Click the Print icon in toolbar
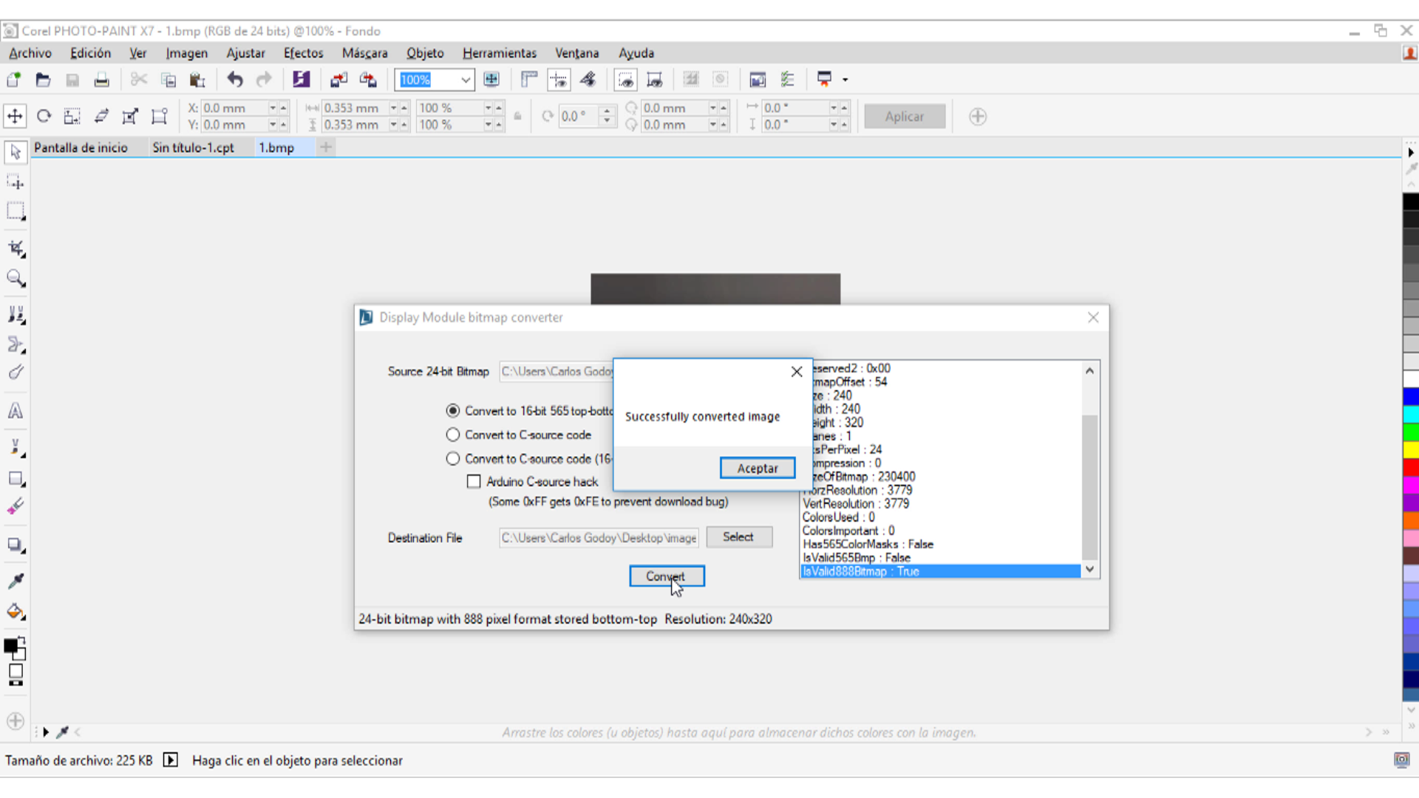 [101, 80]
